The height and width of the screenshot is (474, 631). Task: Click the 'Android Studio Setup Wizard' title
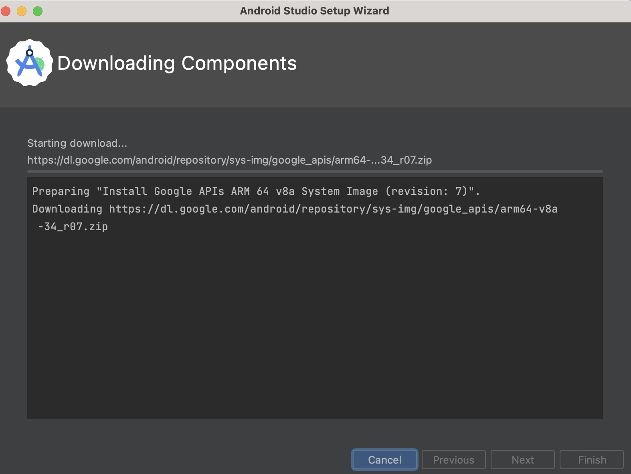(x=315, y=11)
